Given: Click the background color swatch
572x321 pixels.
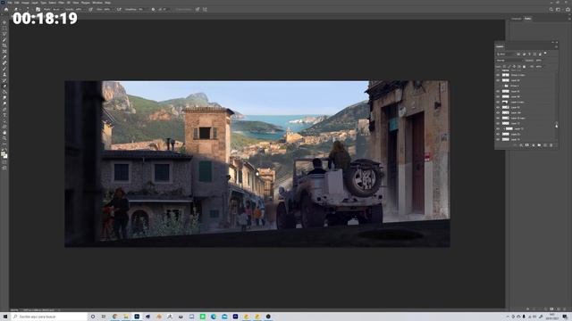Looking at the screenshot, I should coord(5,156).
